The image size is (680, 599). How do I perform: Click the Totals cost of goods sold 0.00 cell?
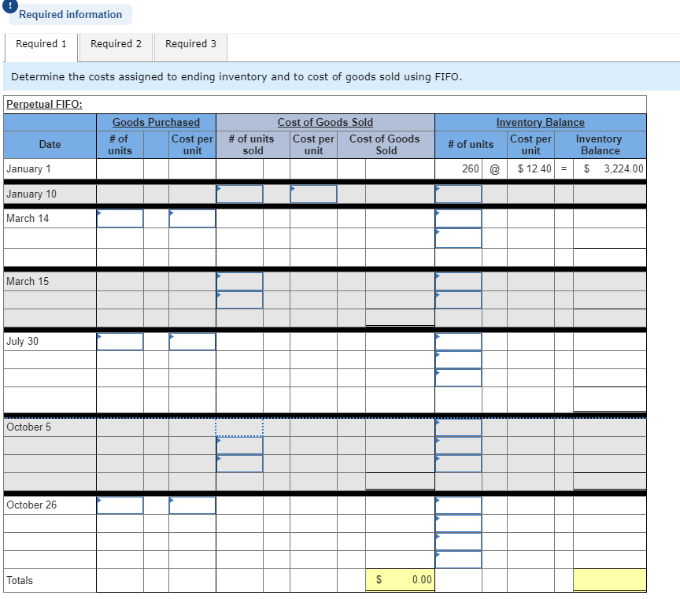400,580
